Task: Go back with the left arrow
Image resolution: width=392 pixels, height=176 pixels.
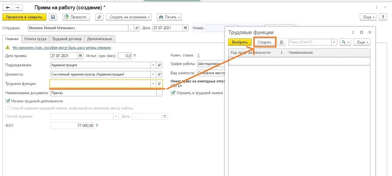Action: [7, 8]
